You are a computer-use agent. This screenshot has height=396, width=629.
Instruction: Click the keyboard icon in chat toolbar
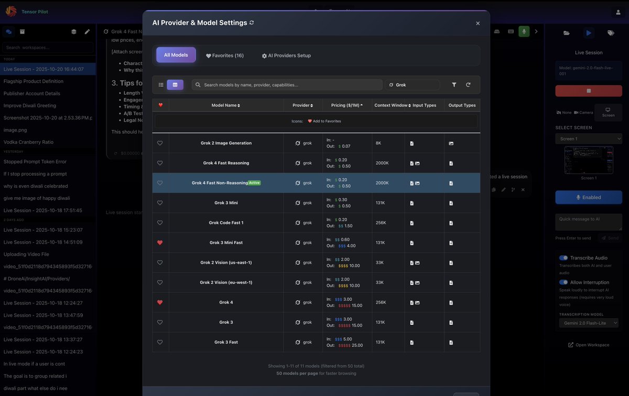[511, 31]
